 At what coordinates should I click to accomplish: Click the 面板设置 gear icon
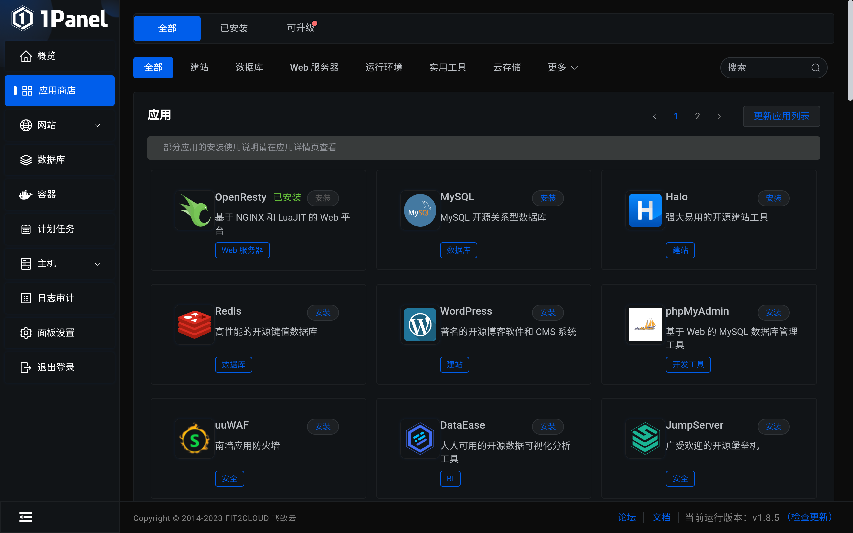(x=26, y=333)
